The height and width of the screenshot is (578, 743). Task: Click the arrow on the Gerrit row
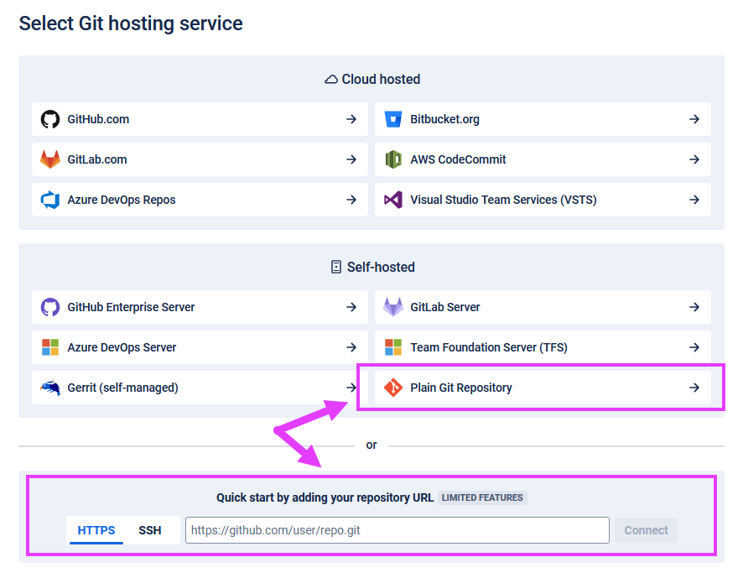pos(351,388)
